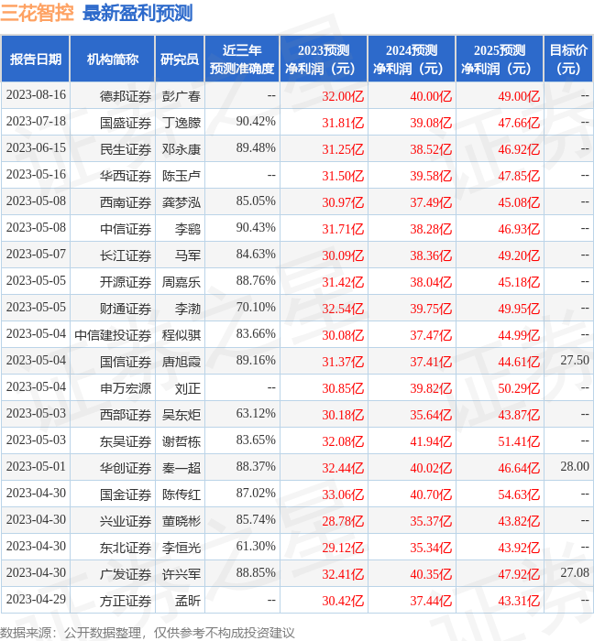Screen dimensions: 594x641
Task: Click target price 28.00
Action: [575, 467]
